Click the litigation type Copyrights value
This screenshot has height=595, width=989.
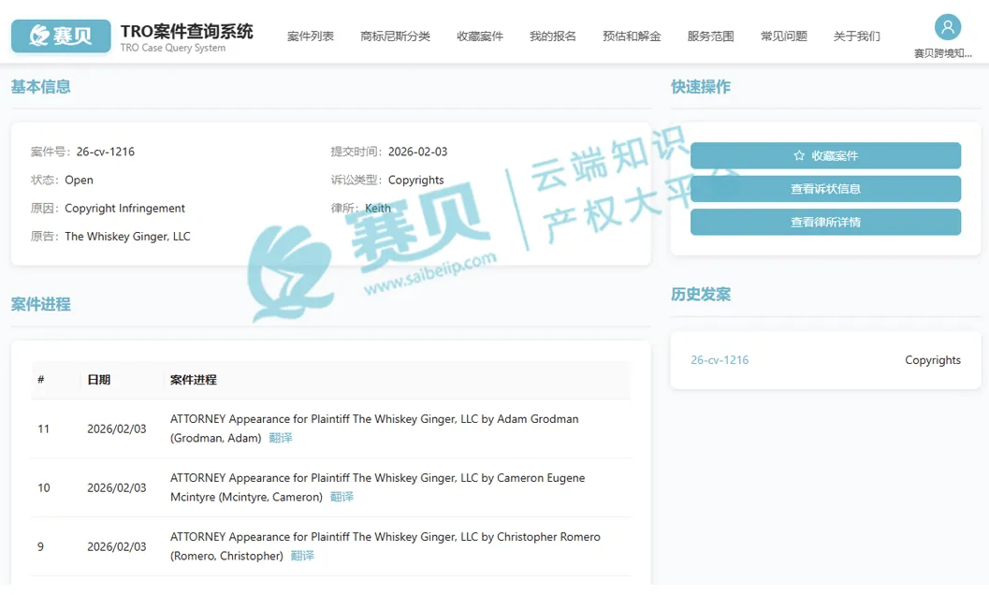pos(415,180)
